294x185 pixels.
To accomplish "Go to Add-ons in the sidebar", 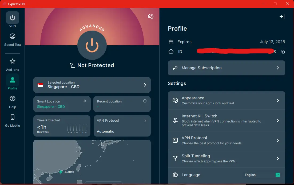I will click(12, 65).
